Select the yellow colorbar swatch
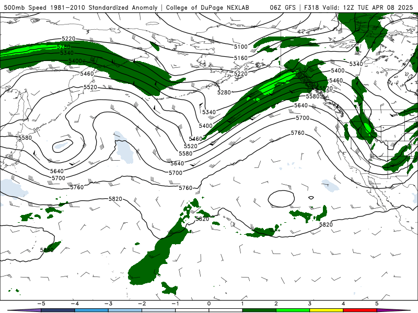418x313 pixels. [x=326, y=310]
